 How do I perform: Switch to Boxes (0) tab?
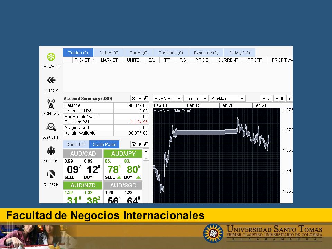pos(138,53)
